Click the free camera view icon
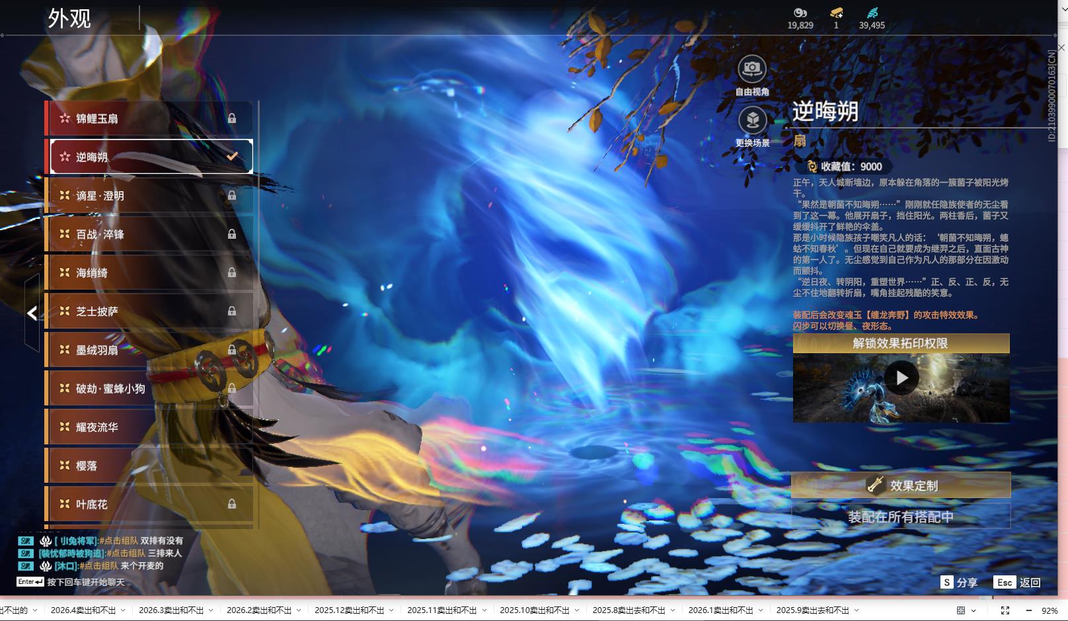 751,68
